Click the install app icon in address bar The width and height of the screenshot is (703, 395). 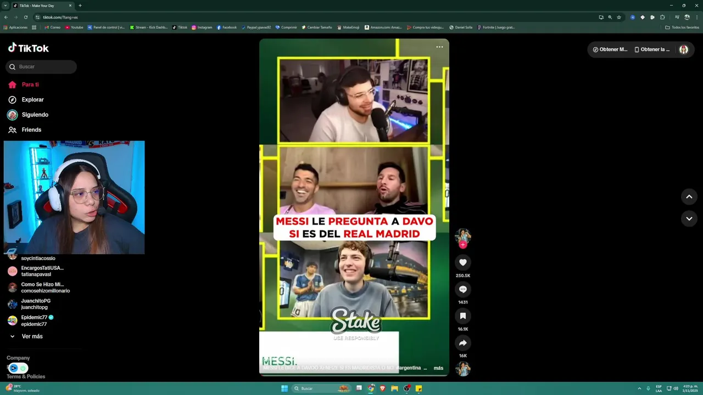click(x=601, y=17)
